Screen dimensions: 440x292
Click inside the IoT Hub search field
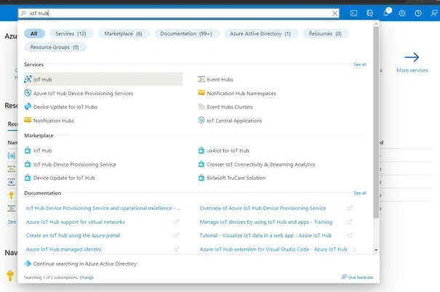pyautogui.click(x=178, y=13)
